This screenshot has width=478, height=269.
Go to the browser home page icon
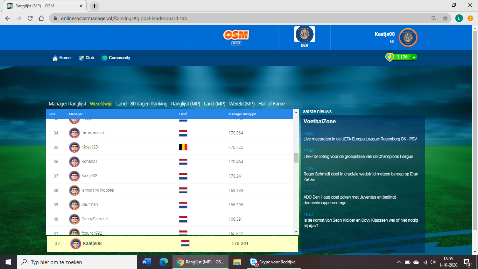tap(41, 18)
